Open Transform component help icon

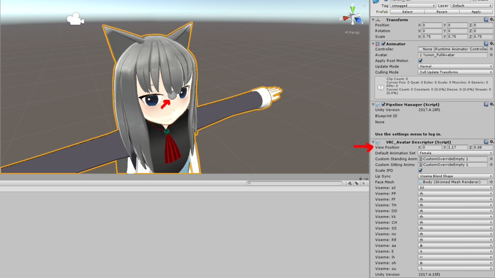tap(486, 20)
